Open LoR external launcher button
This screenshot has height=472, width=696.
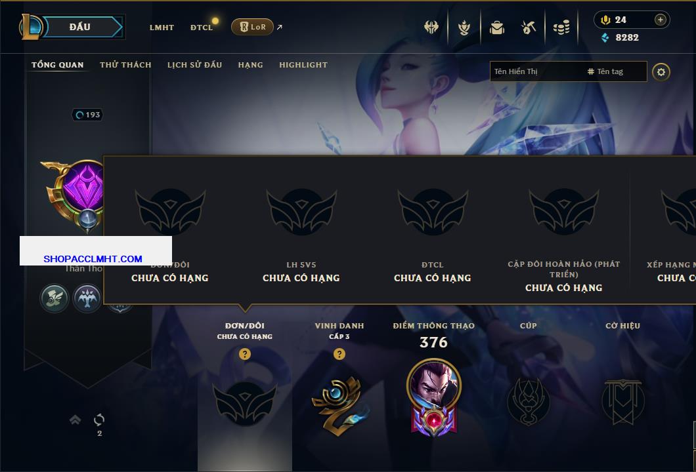click(252, 27)
